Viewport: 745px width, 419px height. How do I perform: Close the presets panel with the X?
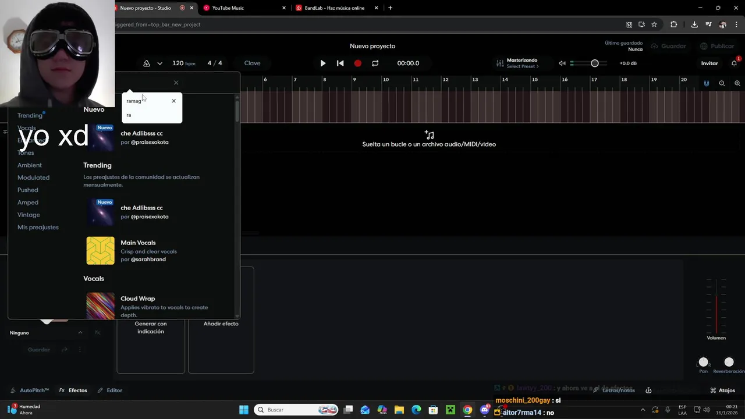click(176, 83)
